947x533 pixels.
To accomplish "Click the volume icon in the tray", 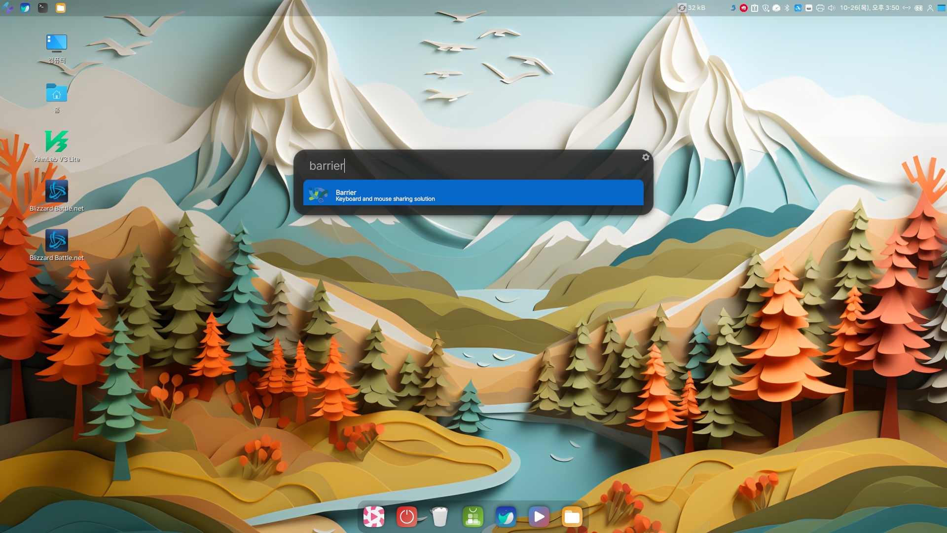I will click(x=832, y=8).
